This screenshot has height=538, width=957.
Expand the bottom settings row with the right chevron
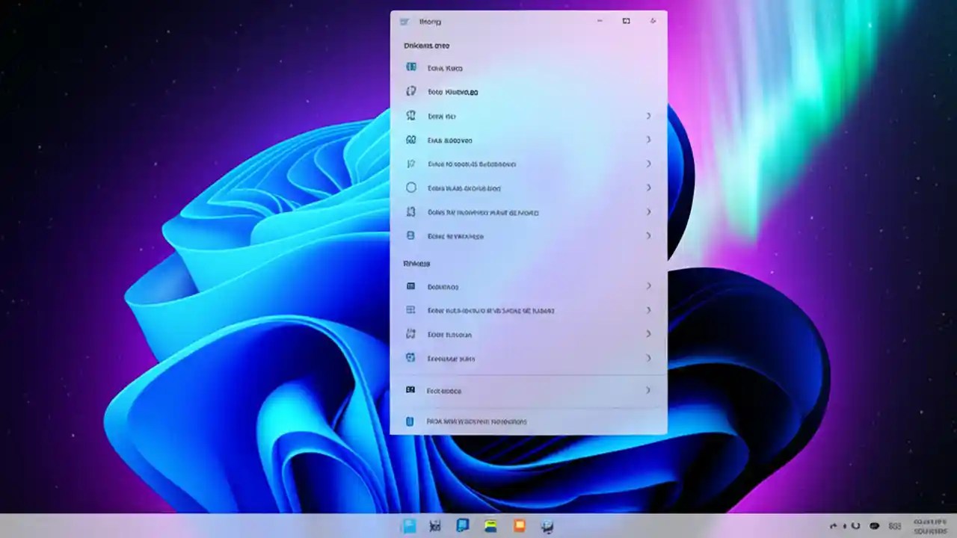point(648,390)
